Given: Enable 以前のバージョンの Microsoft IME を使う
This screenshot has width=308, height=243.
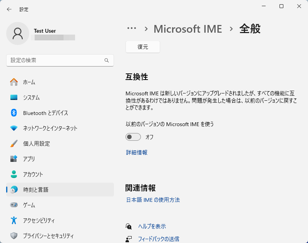Looking at the screenshot, I should coord(133,137).
